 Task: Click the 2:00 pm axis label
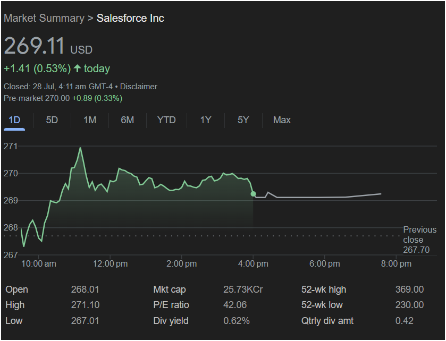click(x=181, y=263)
